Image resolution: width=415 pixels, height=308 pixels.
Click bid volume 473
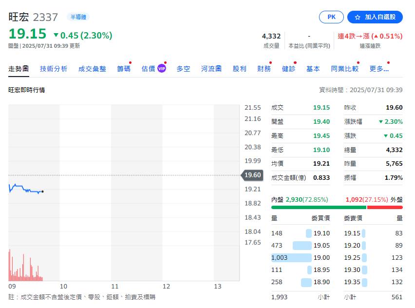277,246
